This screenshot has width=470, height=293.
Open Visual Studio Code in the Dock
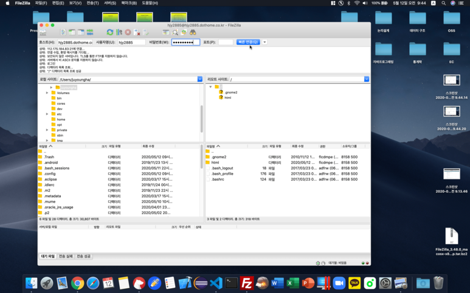[x=216, y=283]
